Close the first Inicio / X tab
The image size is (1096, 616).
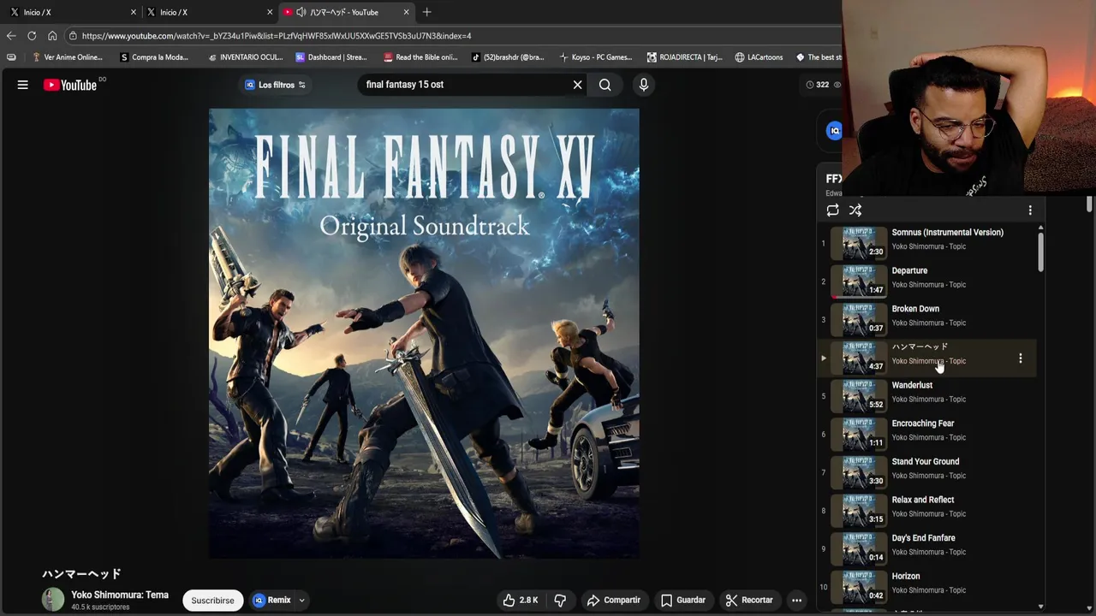(x=134, y=12)
